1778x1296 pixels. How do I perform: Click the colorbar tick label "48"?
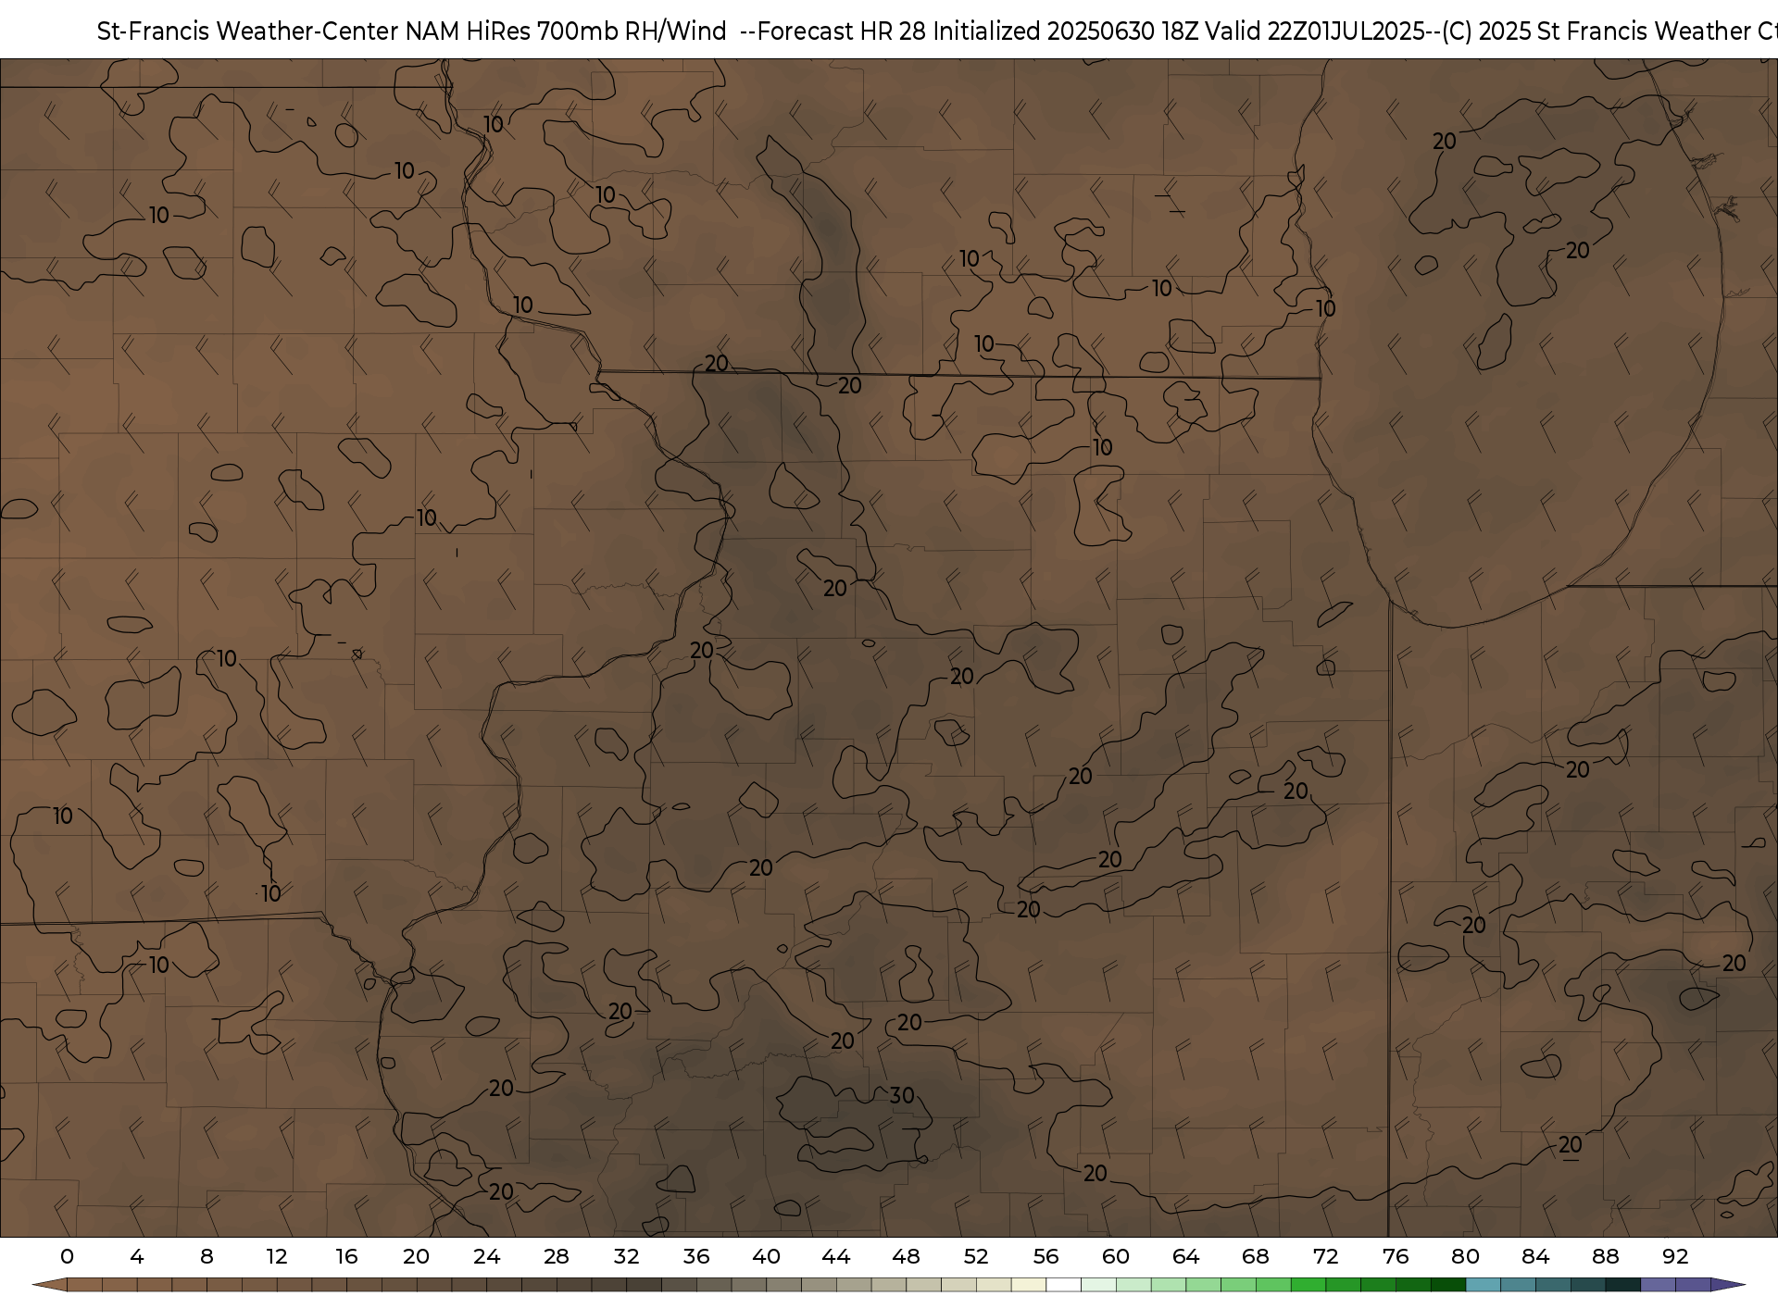pyautogui.click(x=906, y=1256)
